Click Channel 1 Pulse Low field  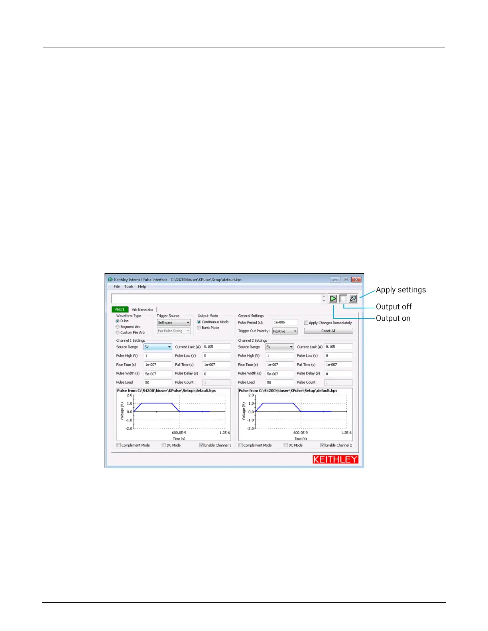click(x=217, y=356)
